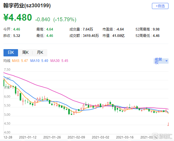
Task: Click y-axis label 4.00
Action: coord(7,132)
